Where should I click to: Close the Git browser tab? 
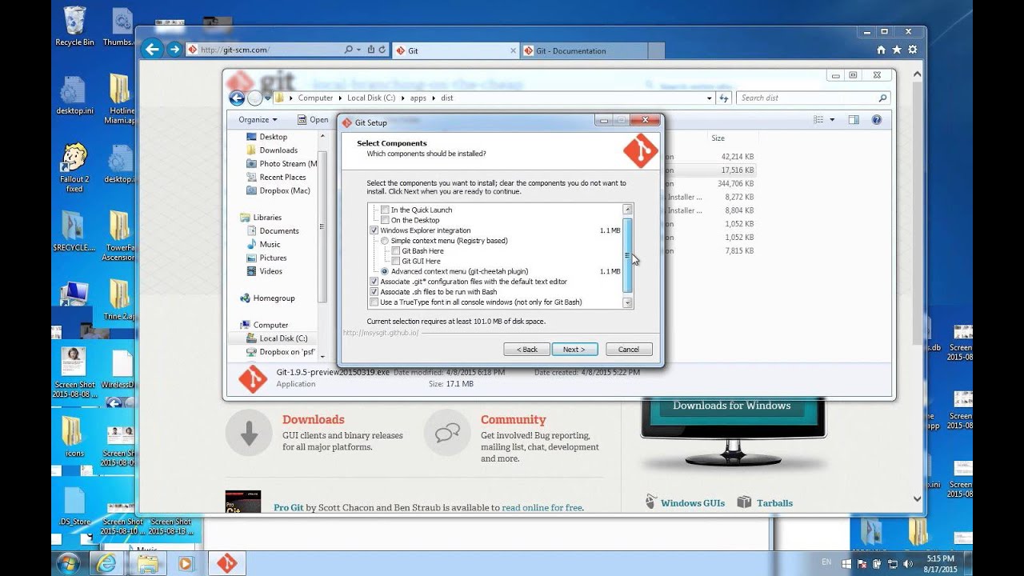(x=513, y=50)
